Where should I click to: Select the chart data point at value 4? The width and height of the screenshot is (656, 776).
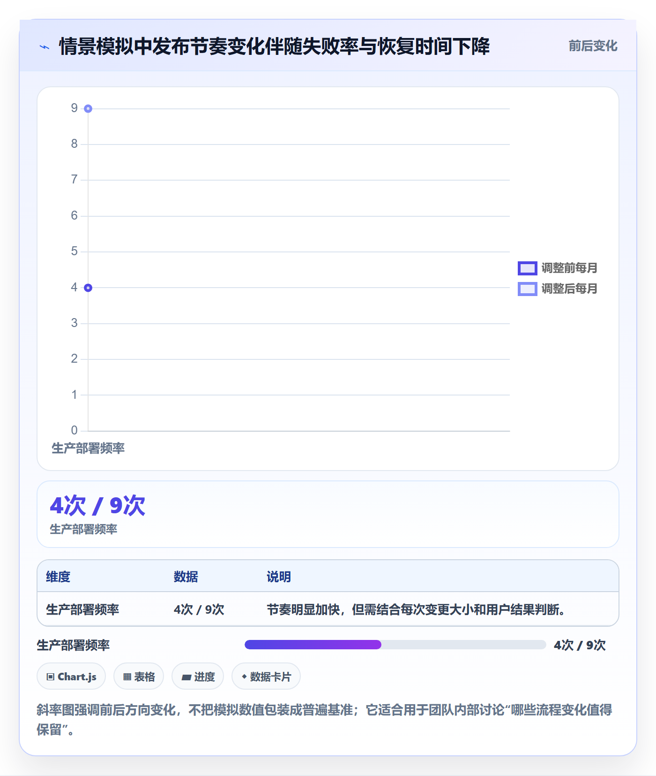pos(88,288)
